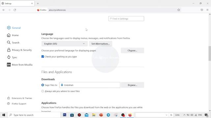Viewport: 211px width, 118px height.
Task: Click the vertical page scrollbar thumb
Action: pyautogui.click(x=210, y=53)
